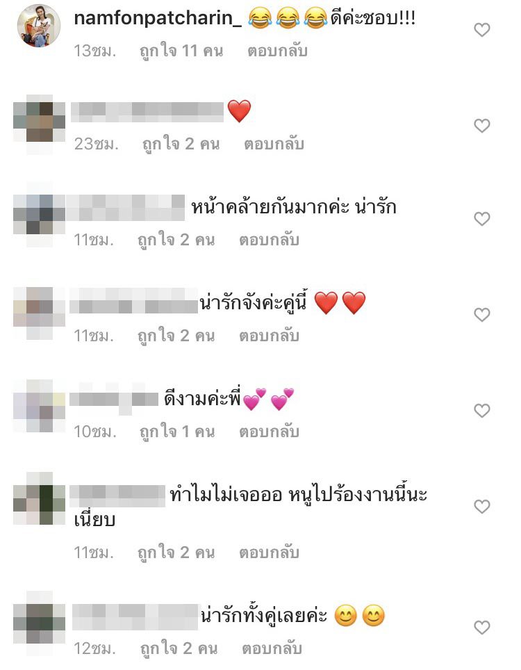This screenshot has height=670, width=521.
Task: View likes ถูกใจ 11 คน on first comment
Action: [181, 51]
